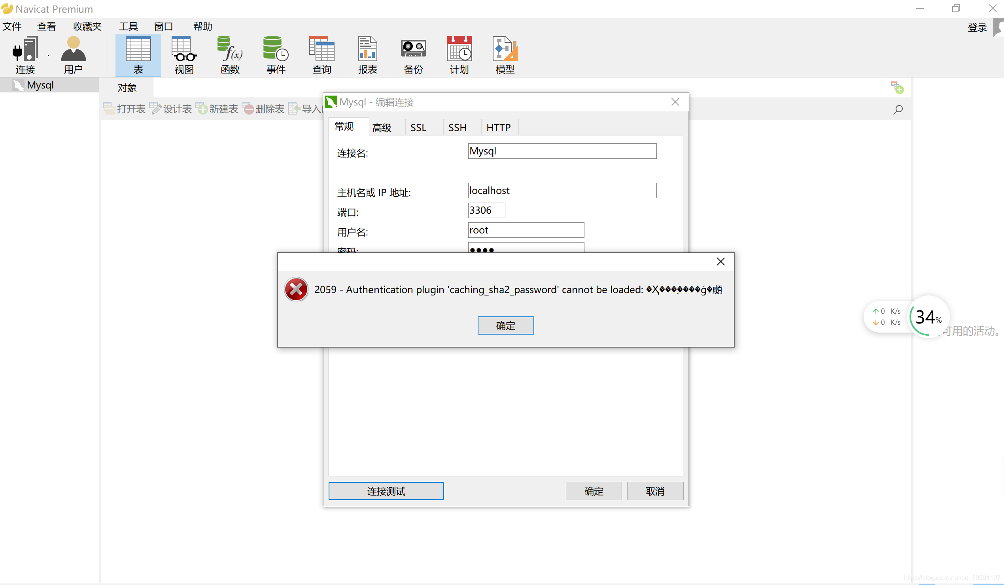This screenshot has width=1004, height=585.
Task: Click the port 3306 field
Action: click(486, 211)
